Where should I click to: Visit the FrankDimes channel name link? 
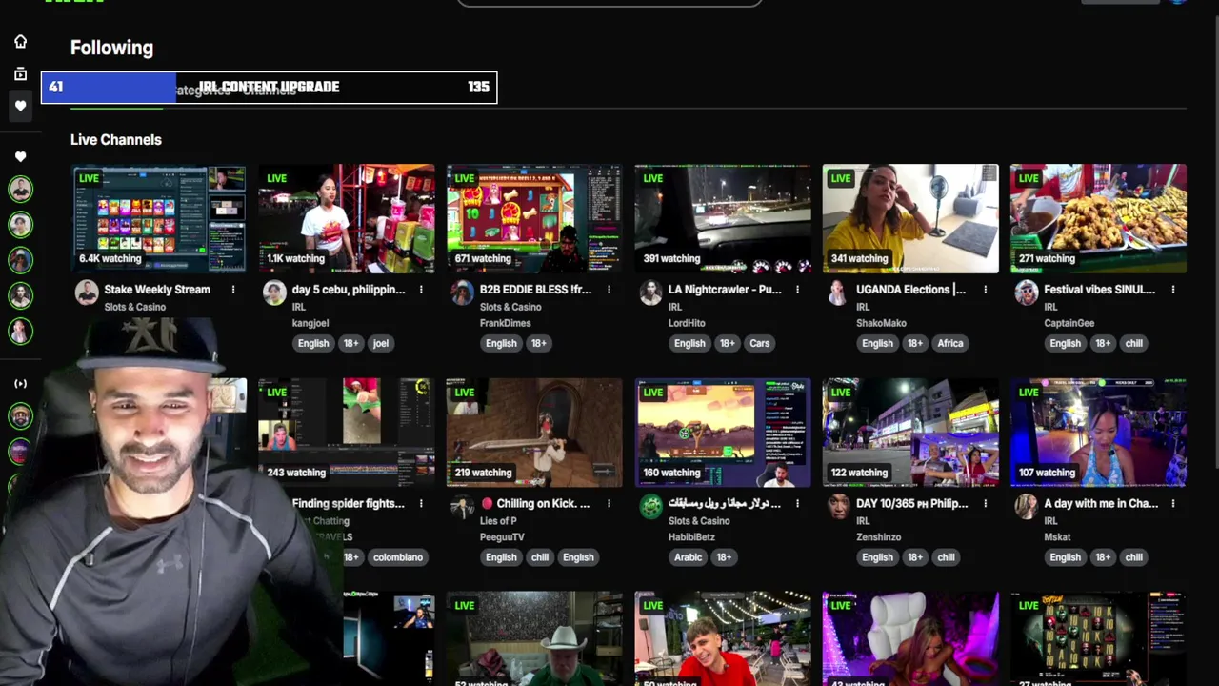(506, 323)
